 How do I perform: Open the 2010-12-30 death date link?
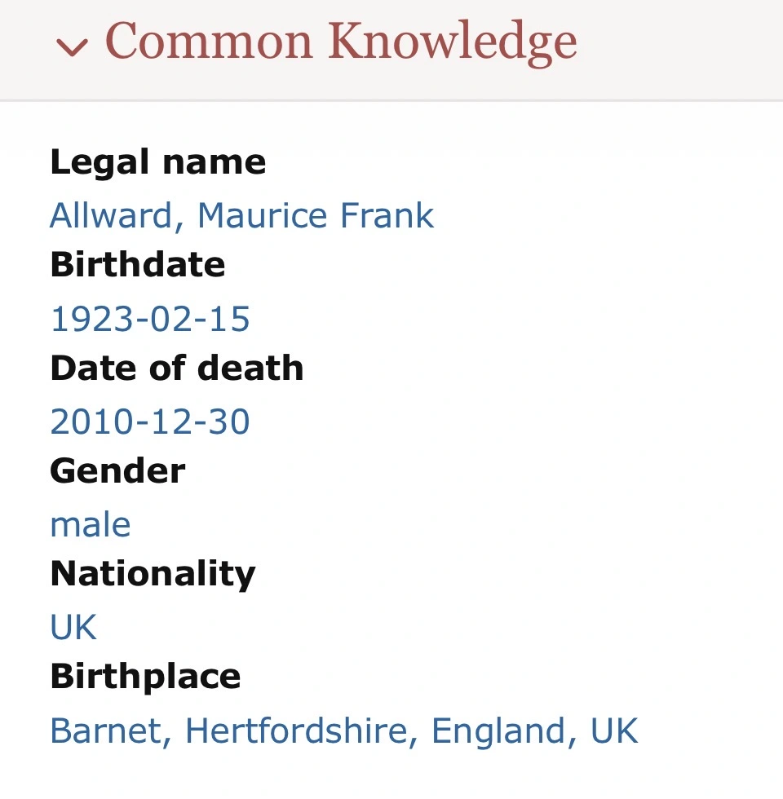point(150,422)
